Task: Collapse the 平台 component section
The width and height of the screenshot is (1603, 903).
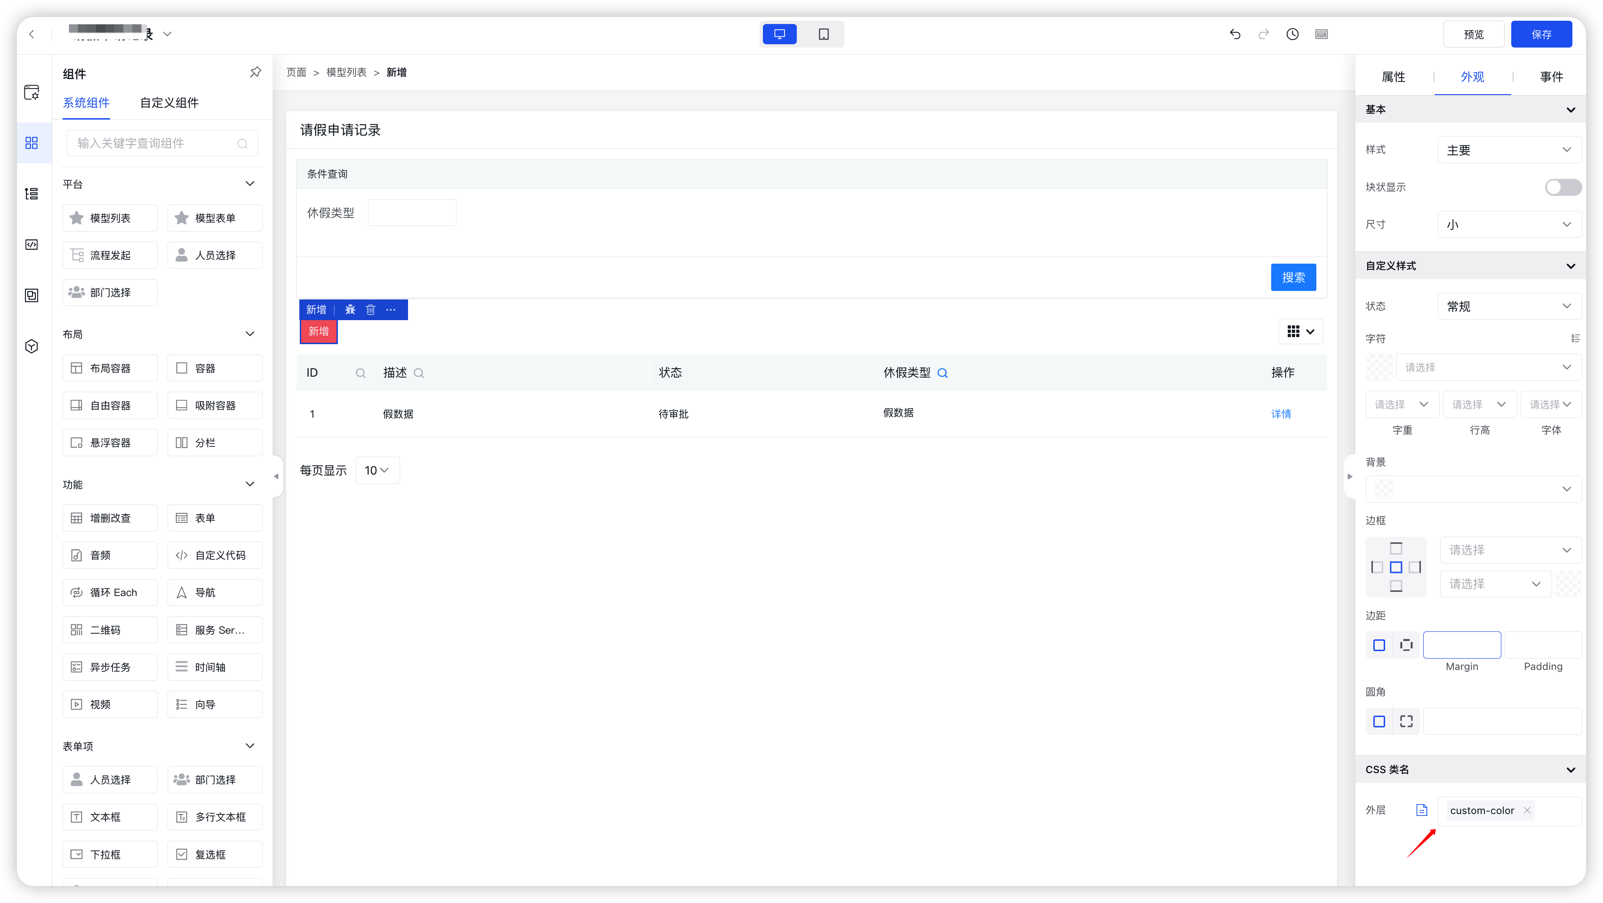Action: pos(249,184)
